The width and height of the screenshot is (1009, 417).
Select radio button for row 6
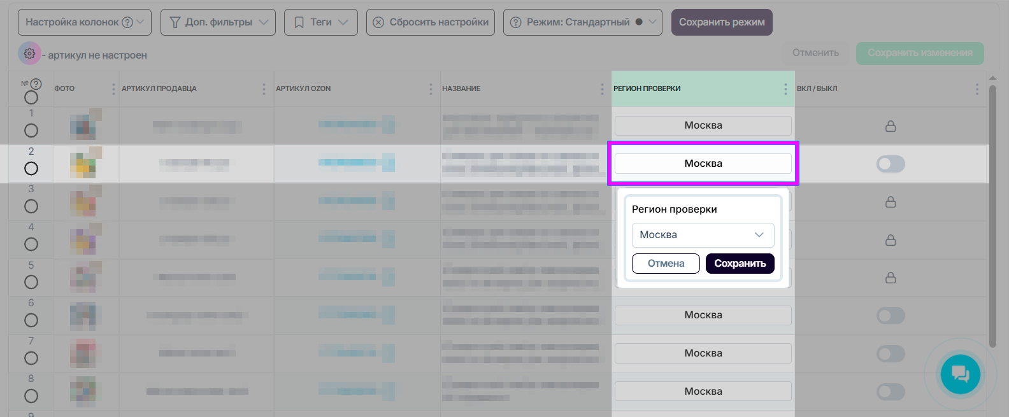pyautogui.click(x=31, y=320)
